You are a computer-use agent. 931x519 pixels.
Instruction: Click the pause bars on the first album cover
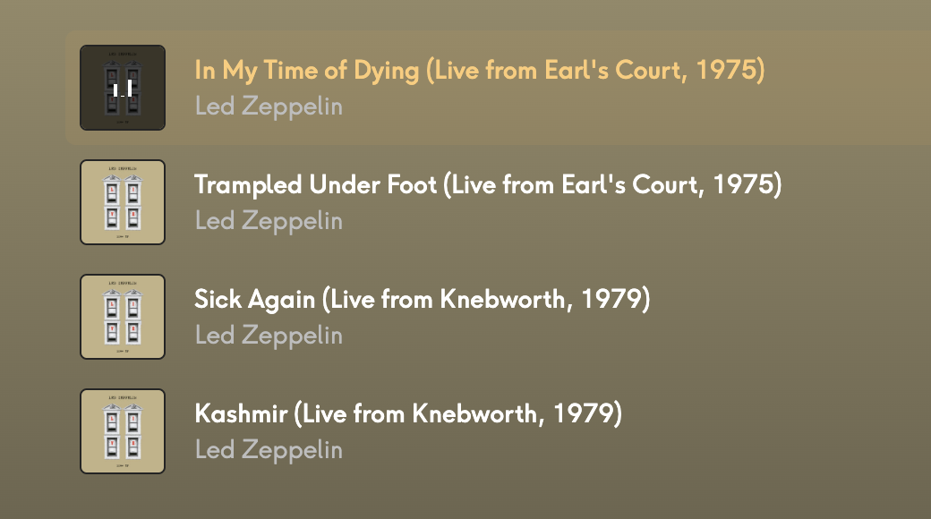click(123, 88)
